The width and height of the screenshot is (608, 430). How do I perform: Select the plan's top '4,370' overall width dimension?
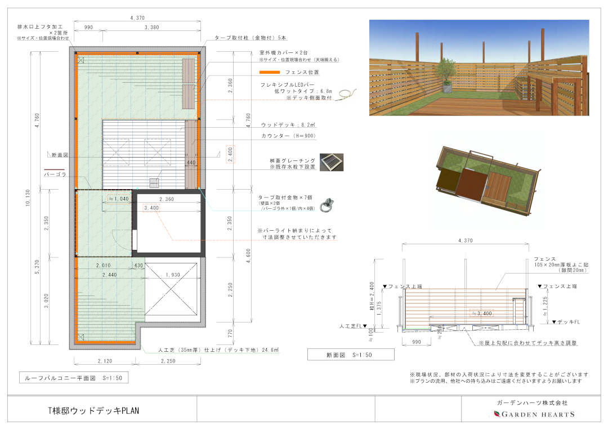coord(137,18)
